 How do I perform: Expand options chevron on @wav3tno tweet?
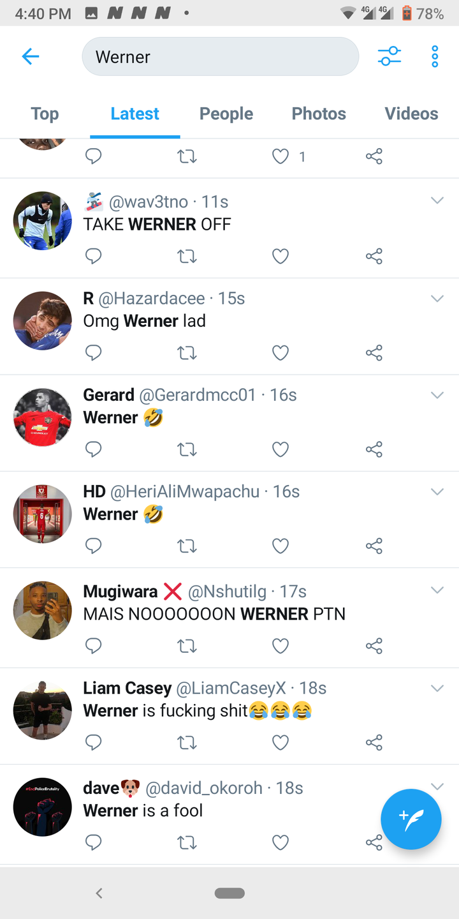click(x=437, y=200)
